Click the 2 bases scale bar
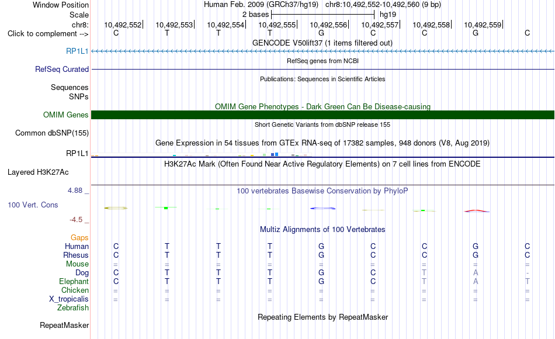Viewport: 555px width, 339px height. [x=322, y=15]
